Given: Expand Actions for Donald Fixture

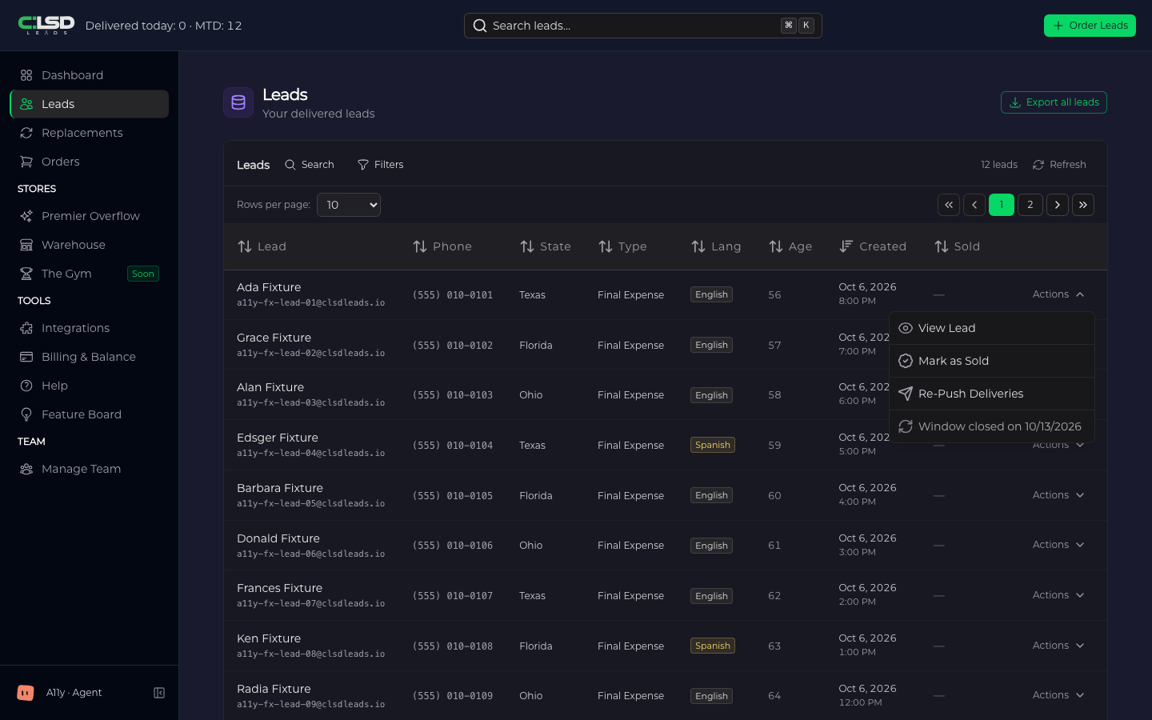Looking at the screenshot, I should coord(1058,545).
